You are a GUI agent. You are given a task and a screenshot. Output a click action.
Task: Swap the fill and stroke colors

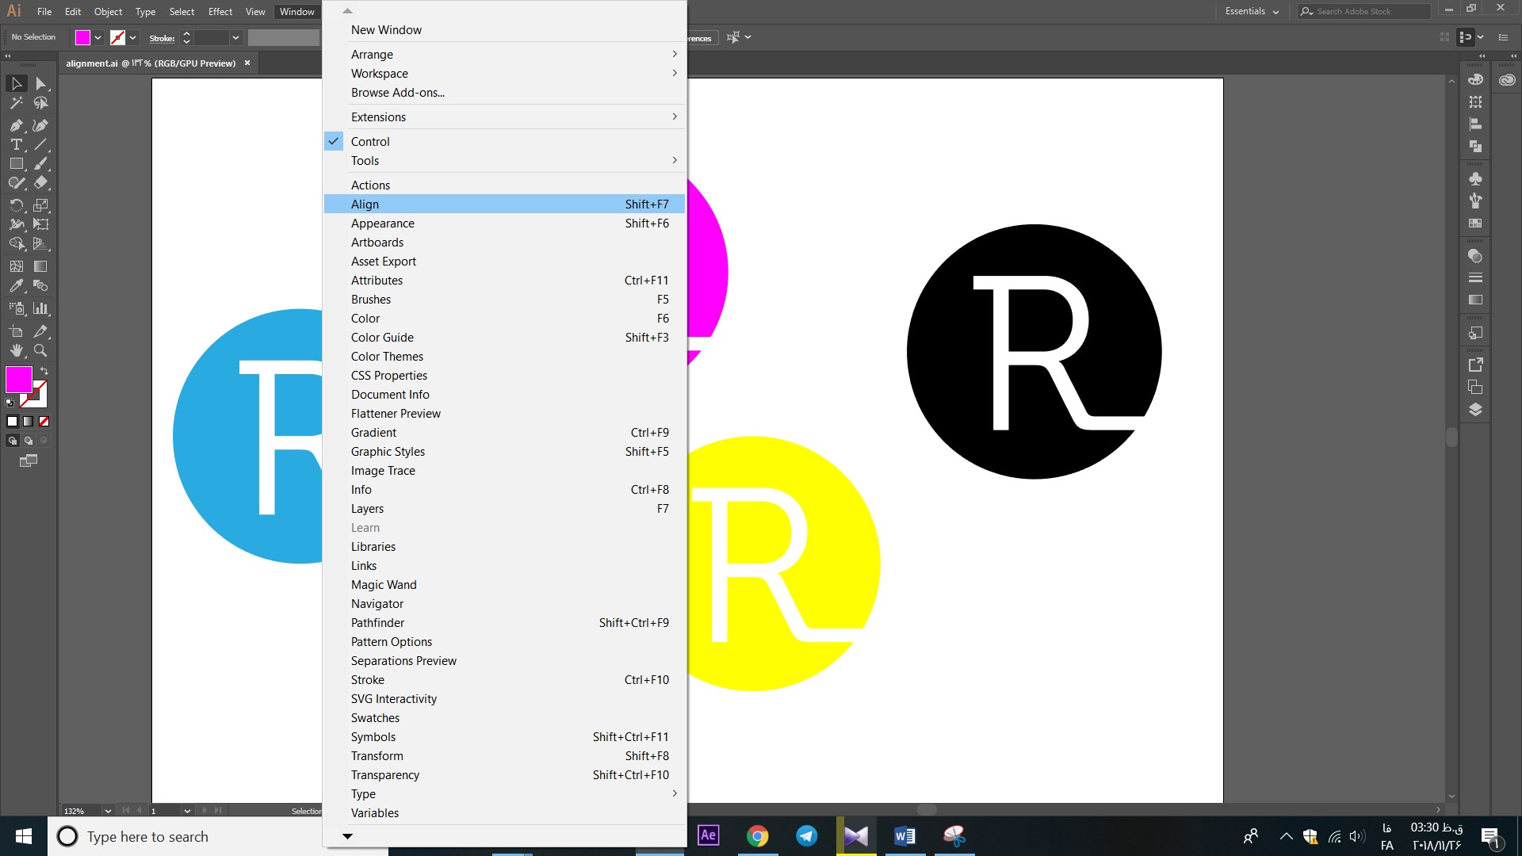(x=44, y=371)
